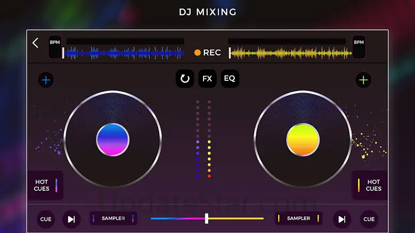Image resolution: width=415 pixels, height=233 pixels.
Task: Open the right SAMPLER panel
Action: tap(298, 218)
